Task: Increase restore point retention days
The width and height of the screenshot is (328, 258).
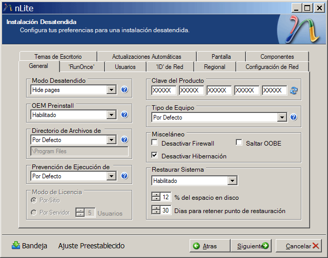Action: coord(156,208)
